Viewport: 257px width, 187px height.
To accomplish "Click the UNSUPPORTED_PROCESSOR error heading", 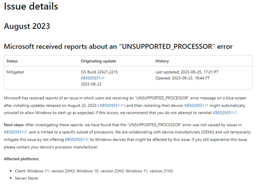I will 118,47.
